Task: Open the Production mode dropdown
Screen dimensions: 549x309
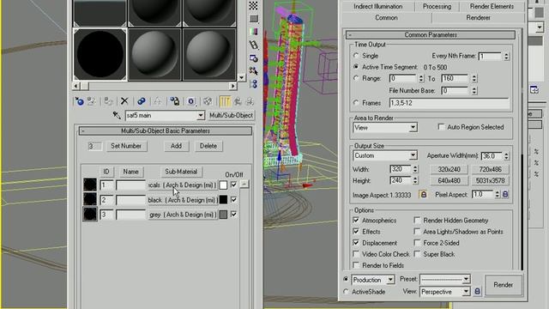Action: click(390, 280)
